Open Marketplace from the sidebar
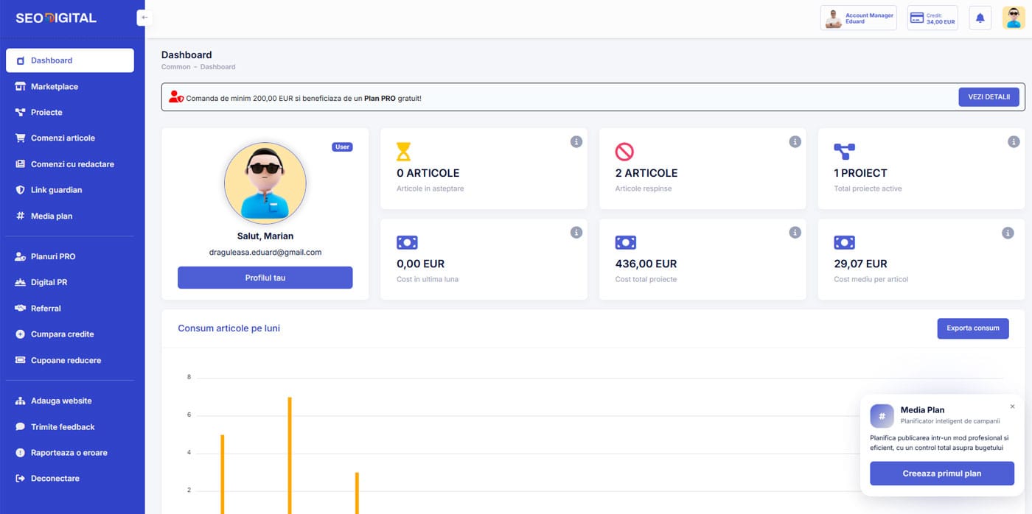The width and height of the screenshot is (1032, 514). click(54, 87)
